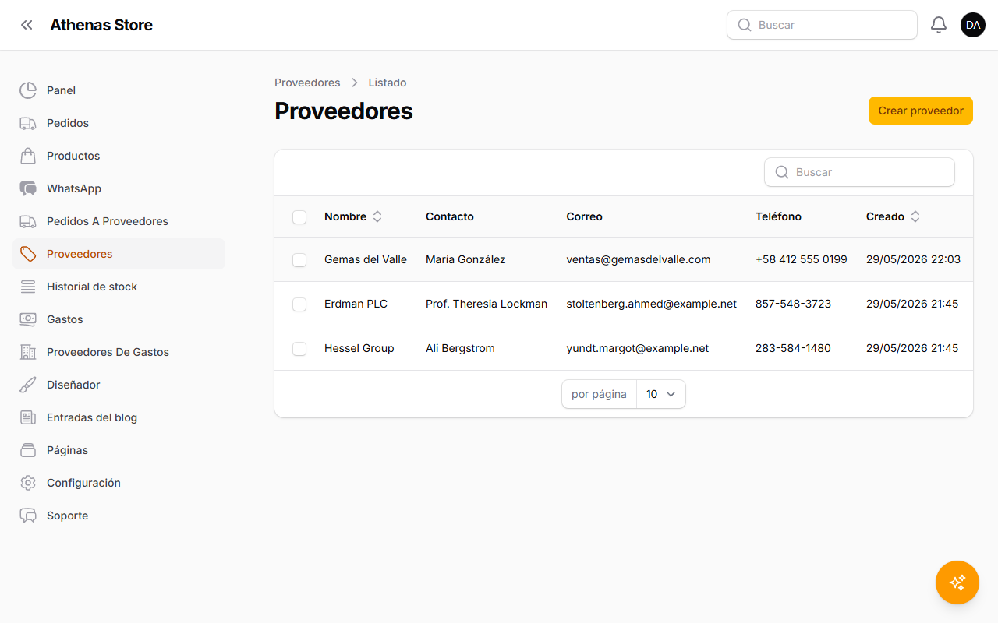The height and width of the screenshot is (623, 998).
Task: Select the Erdman PLC row checkbox
Action: click(x=299, y=304)
